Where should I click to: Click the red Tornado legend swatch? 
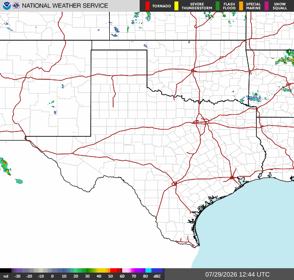(147, 6)
